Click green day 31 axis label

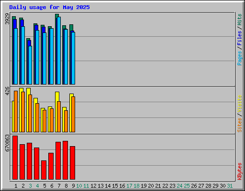[230, 186]
